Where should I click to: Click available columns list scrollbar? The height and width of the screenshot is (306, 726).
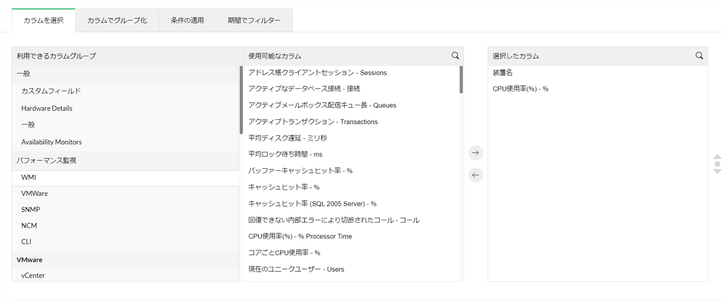461,80
